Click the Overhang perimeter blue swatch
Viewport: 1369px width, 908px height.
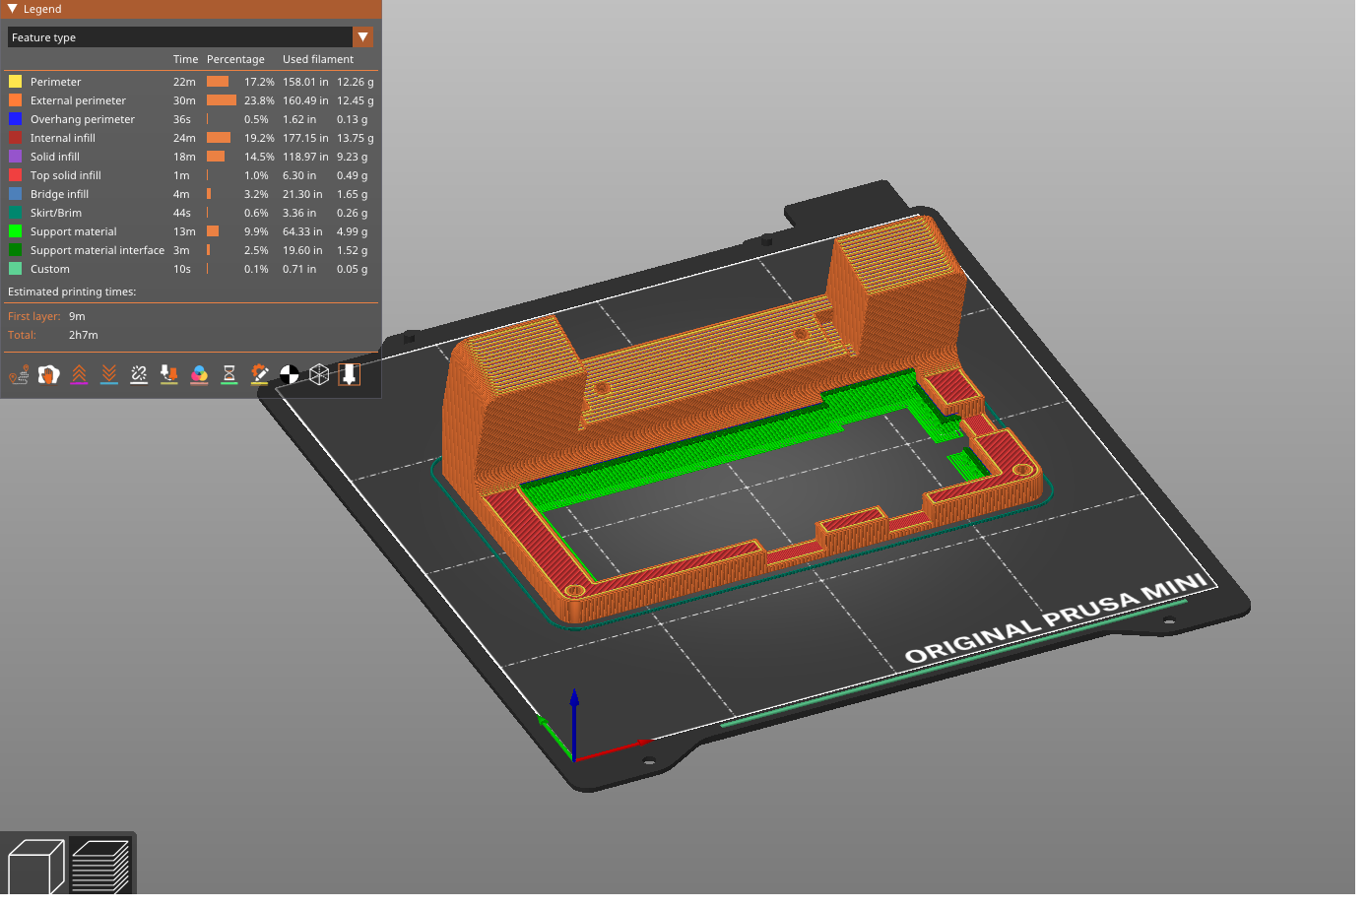(x=15, y=119)
